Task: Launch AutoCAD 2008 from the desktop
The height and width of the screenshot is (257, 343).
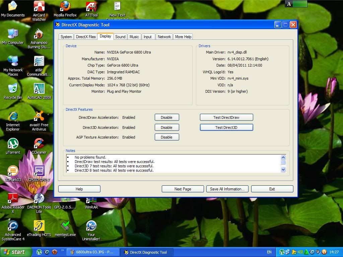Action: pos(39,91)
